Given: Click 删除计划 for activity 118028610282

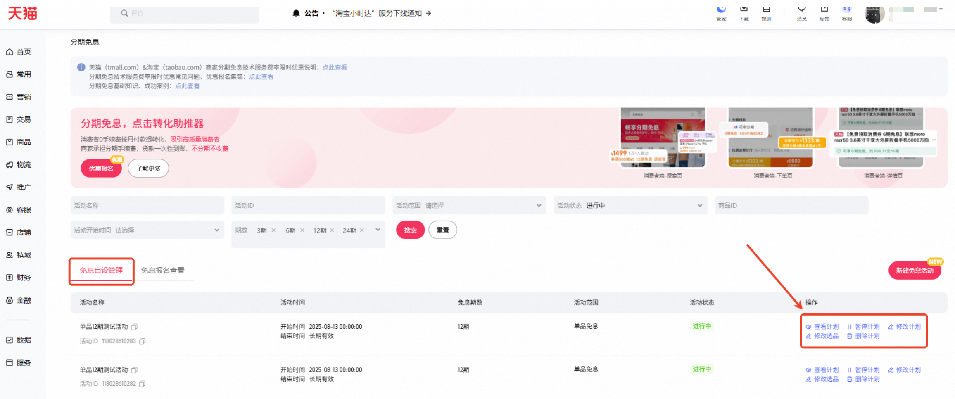Looking at the screenshot, I should 863,379.
